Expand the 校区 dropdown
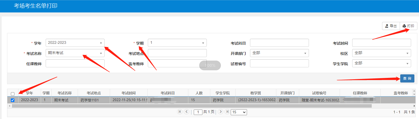 (382, 53)
